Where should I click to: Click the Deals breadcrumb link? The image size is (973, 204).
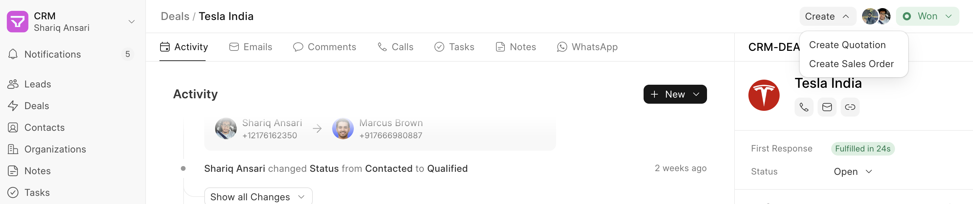(x=175, y=16)
